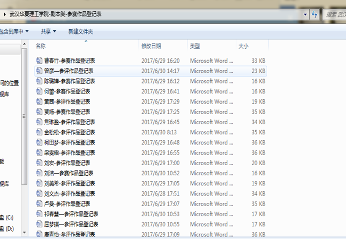Select file 唐青怡-参评作品登记表
Screen dimensions: 346x239
point(69,234)
